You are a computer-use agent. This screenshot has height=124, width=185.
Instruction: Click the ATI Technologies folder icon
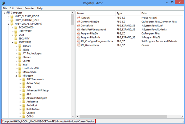click(20, 54)
